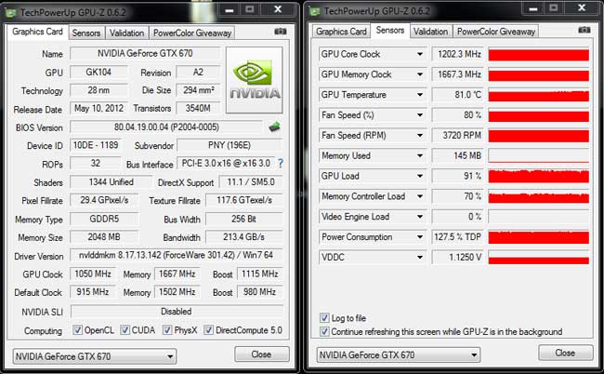Viewport: 604px width, 374px height.
Task: Click the camera screenshot icon in Sensors window
Action: [x=584, y=30]
